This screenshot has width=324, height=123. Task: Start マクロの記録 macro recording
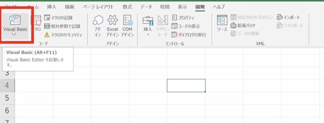(58, 18)
